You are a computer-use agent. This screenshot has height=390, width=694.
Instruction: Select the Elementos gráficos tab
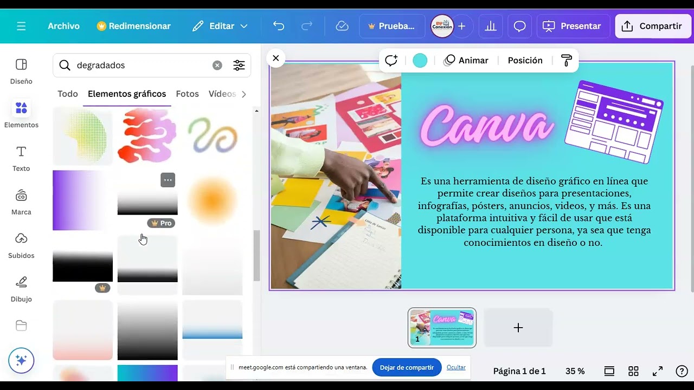127,94
